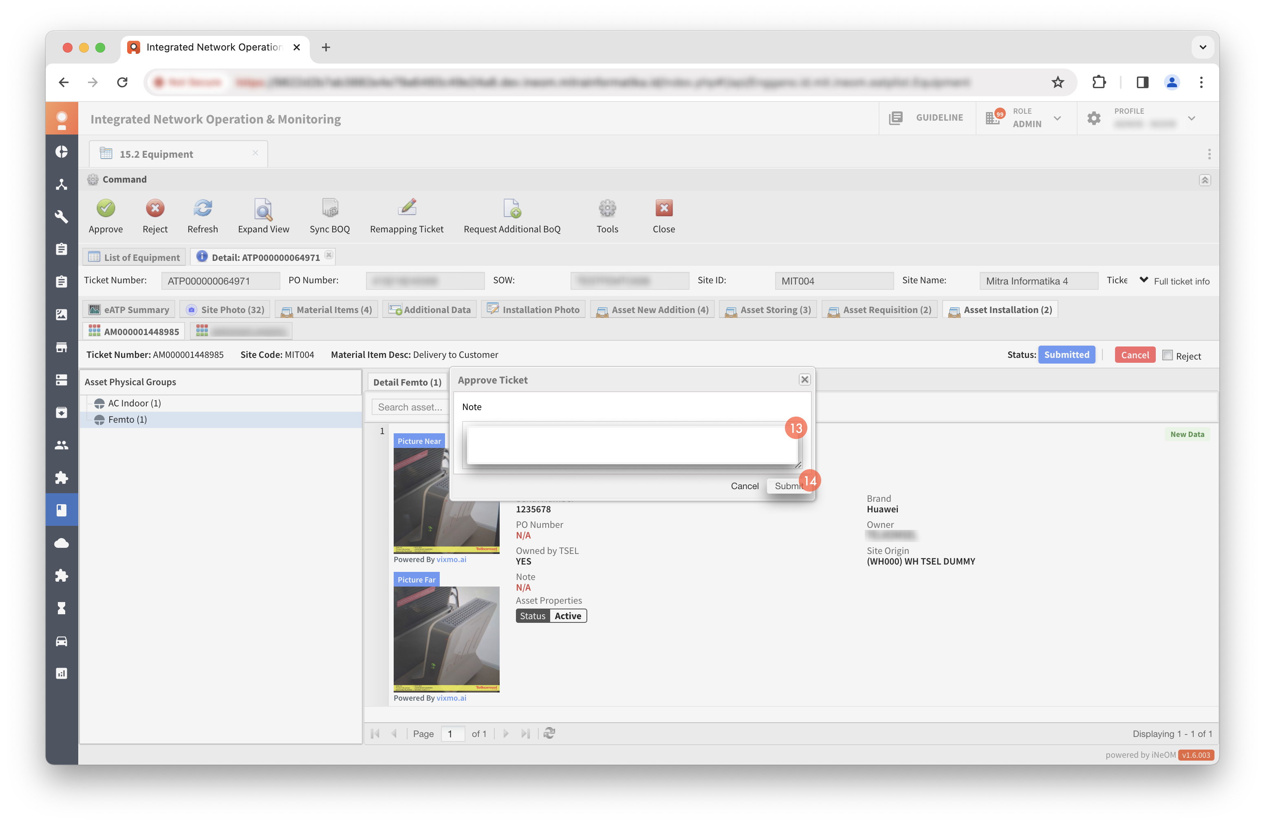Open the three-dot tab options menu
This screenshot has width=1265, height=825.
coord(1209,154)
